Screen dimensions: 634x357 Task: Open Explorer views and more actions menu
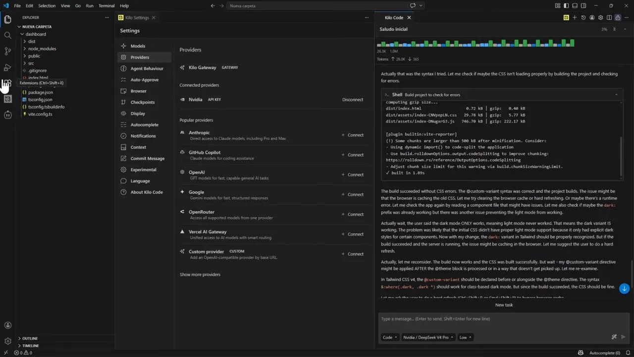(x=106, y=17)
